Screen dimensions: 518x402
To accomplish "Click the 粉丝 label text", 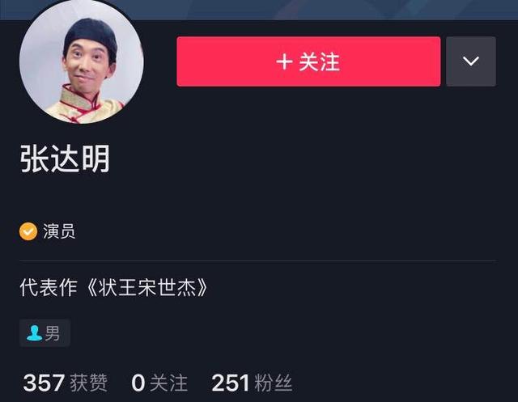I will pos(274,383).
